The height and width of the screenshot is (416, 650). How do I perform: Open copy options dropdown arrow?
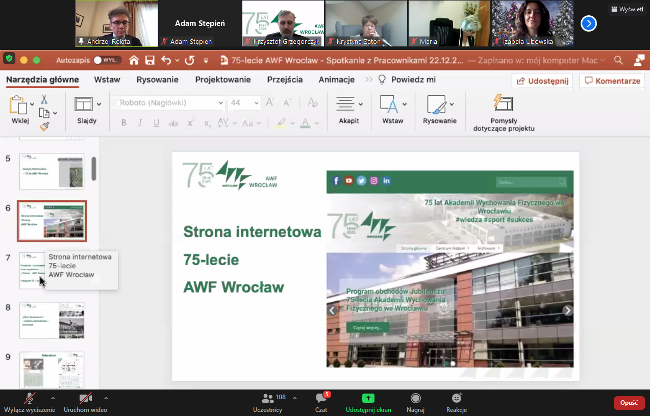point(55,113)
